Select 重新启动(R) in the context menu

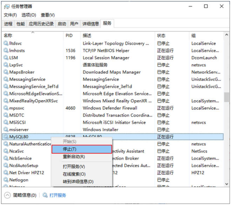[74, 156]
